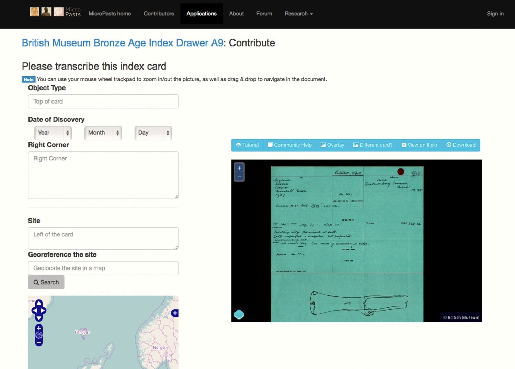Zoom in on the index card image
The width and height of the screenshot is (515, 369).
(x=239, y=168)
